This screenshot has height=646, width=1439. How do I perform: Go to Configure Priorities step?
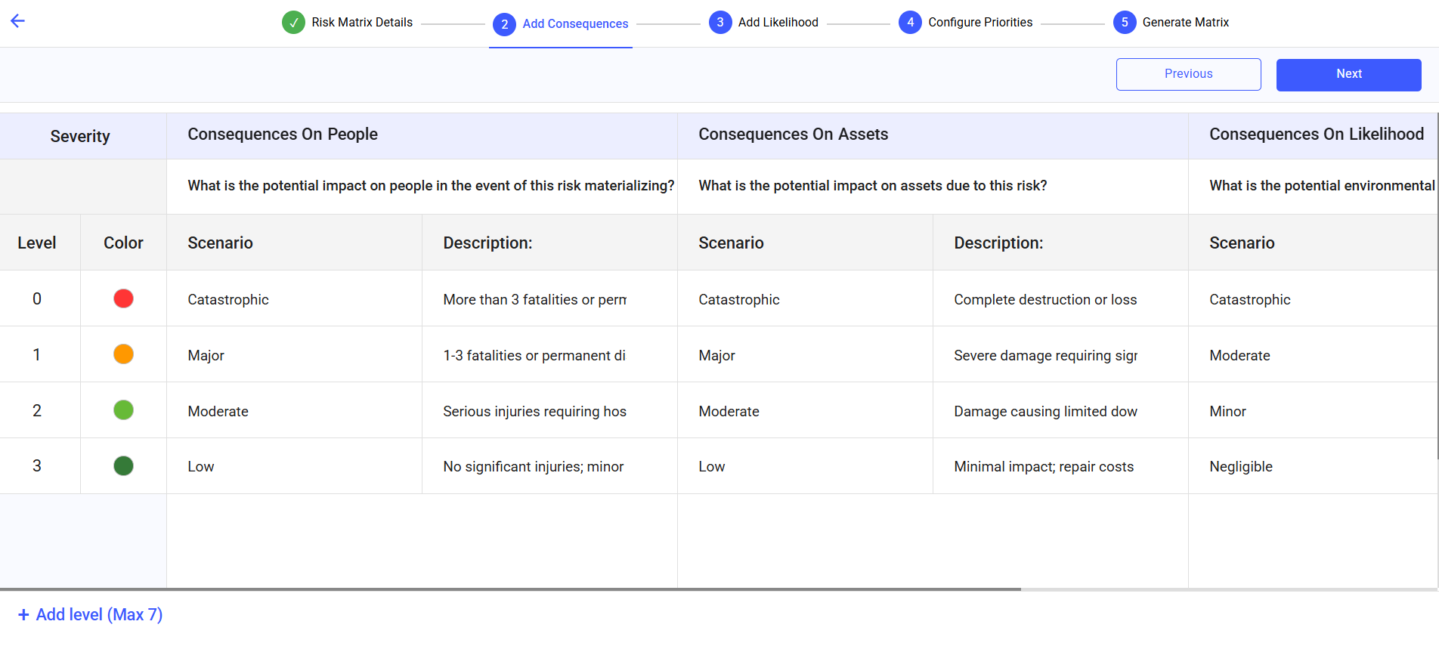pos(979,23)
